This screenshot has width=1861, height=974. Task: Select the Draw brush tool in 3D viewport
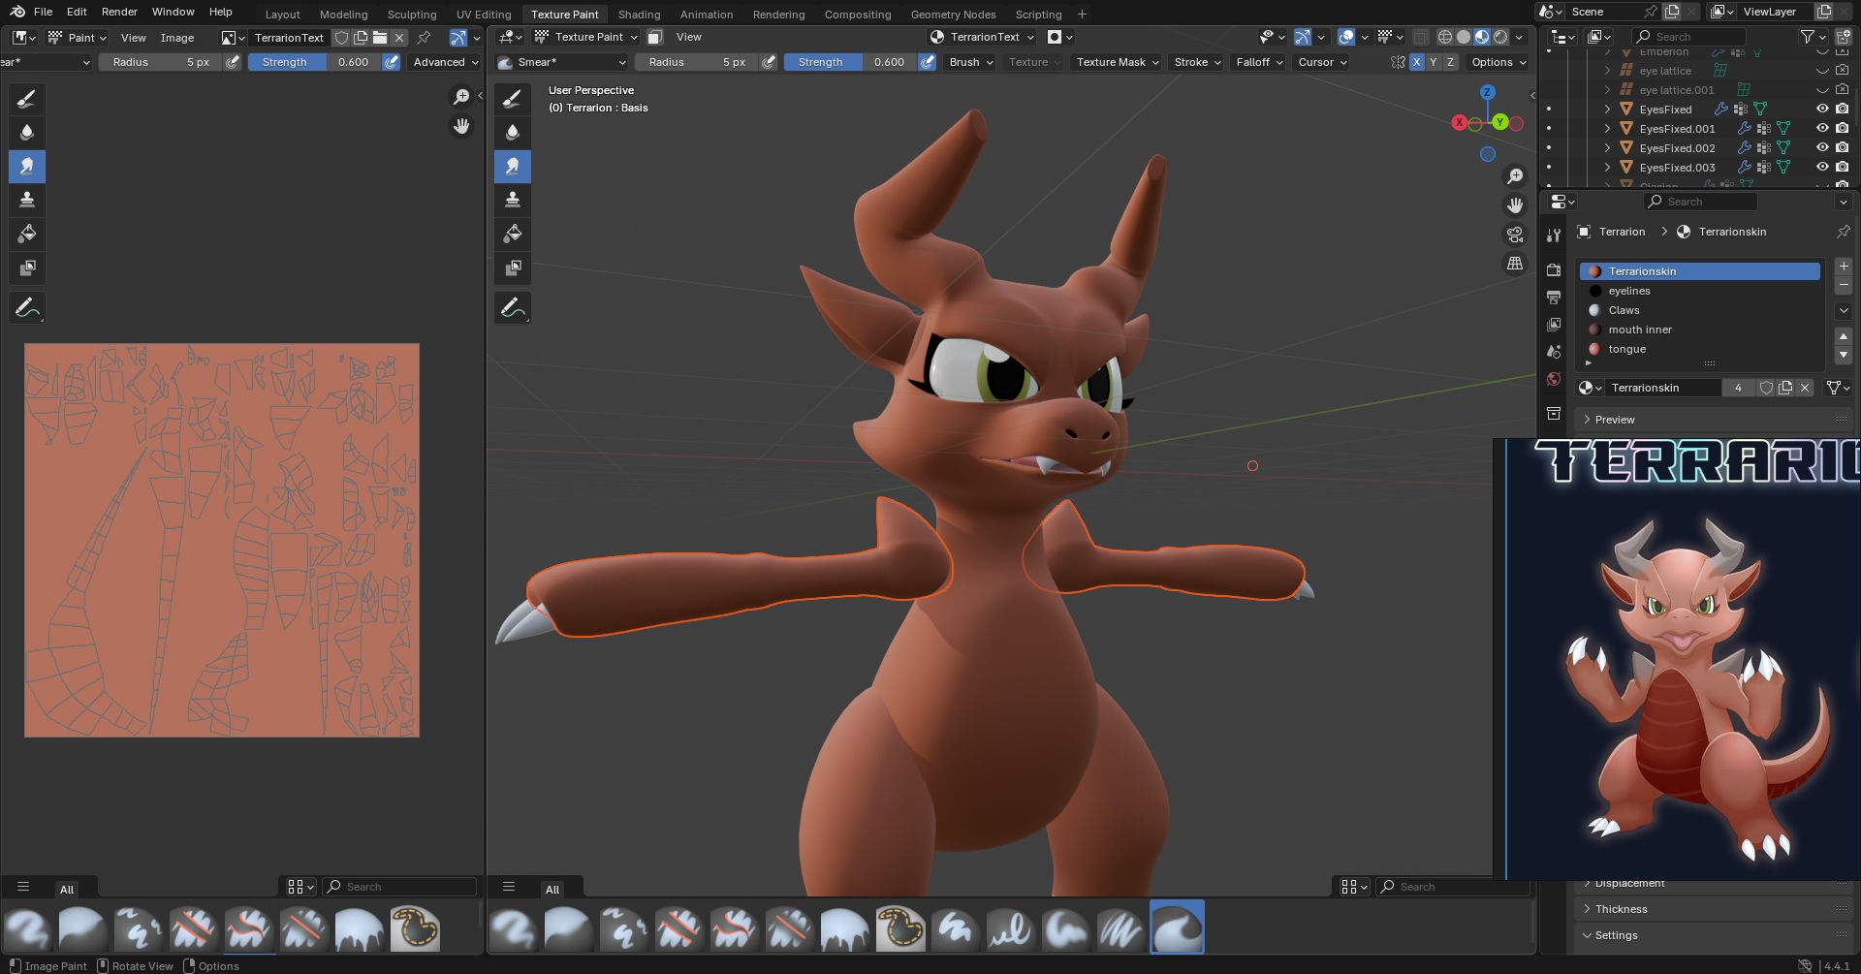[513, 98]
